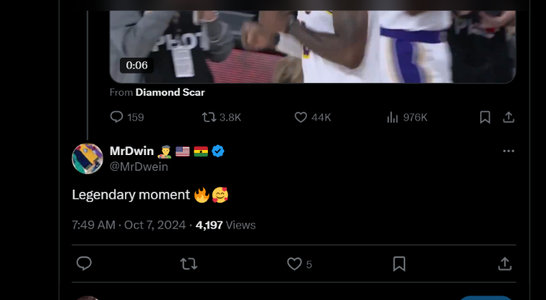546x300 pixels.
Task: Click the MrDwin display name
Action: pos(131,151)
